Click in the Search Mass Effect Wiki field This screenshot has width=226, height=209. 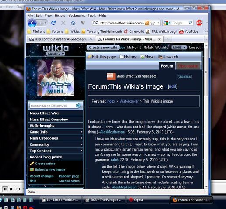(53, 106)
